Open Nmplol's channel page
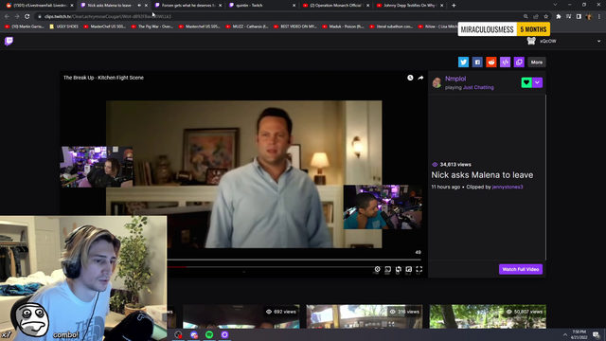Image resolution: width=606 pixels, height=341 pixels. 455,79
